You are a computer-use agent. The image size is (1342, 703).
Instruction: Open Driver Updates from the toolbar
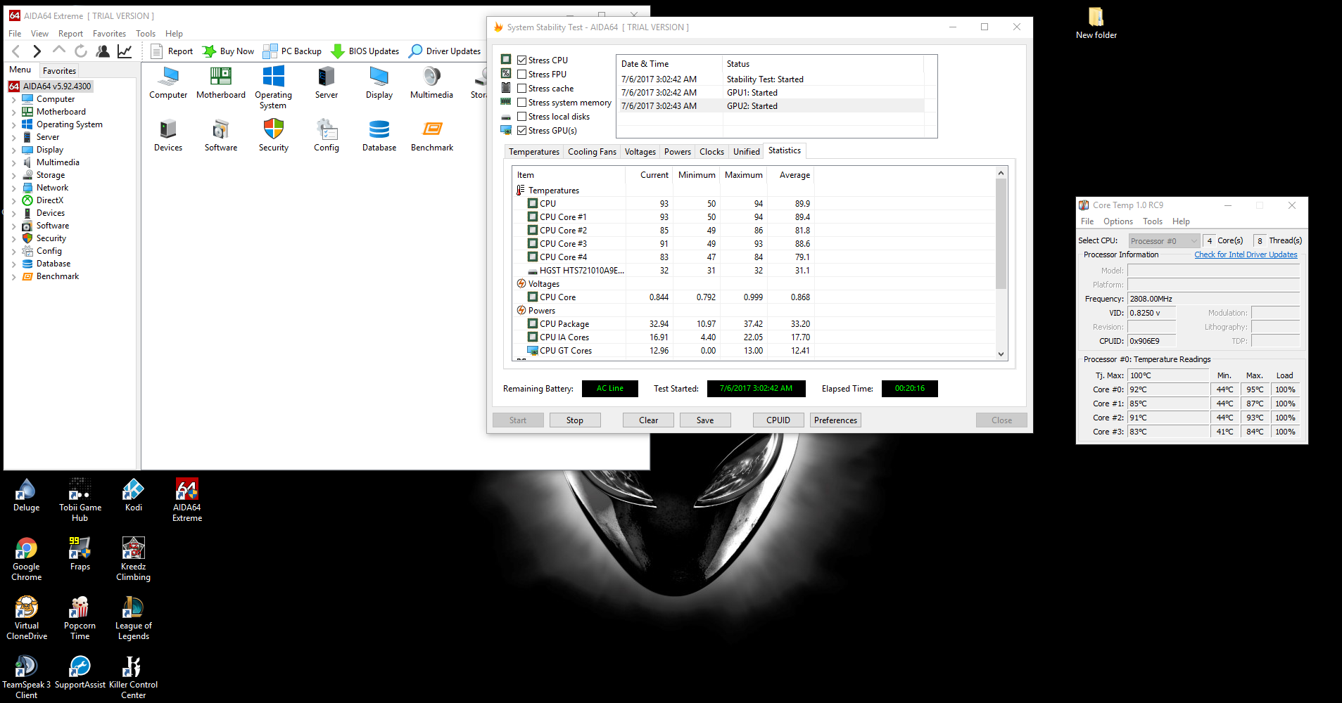point(445,51)
